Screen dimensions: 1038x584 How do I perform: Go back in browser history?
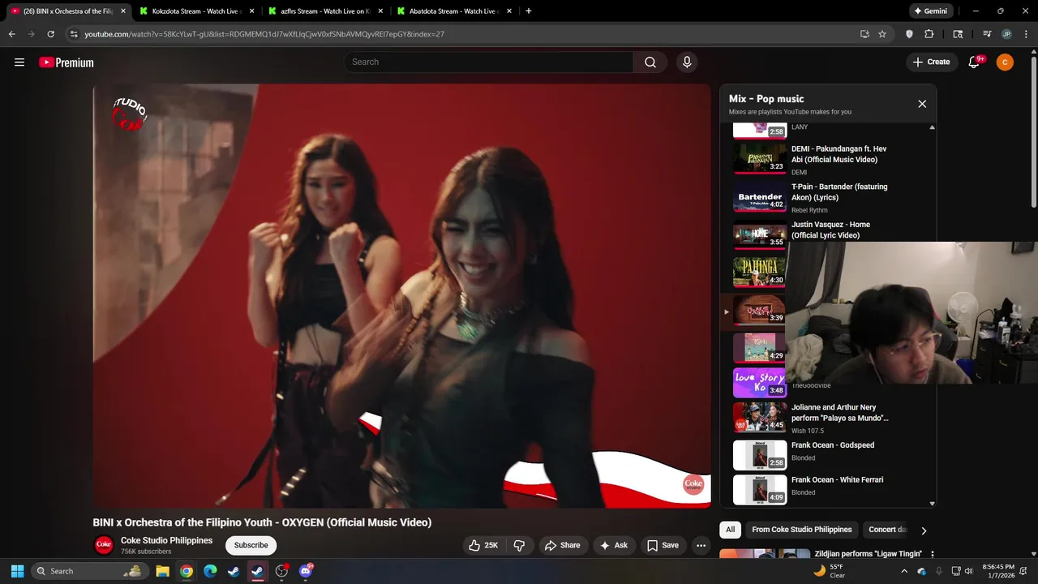click(12, 34)
